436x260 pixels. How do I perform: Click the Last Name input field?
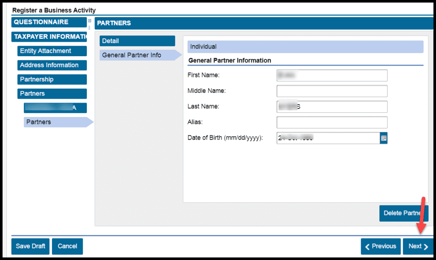tap(332, 107)
